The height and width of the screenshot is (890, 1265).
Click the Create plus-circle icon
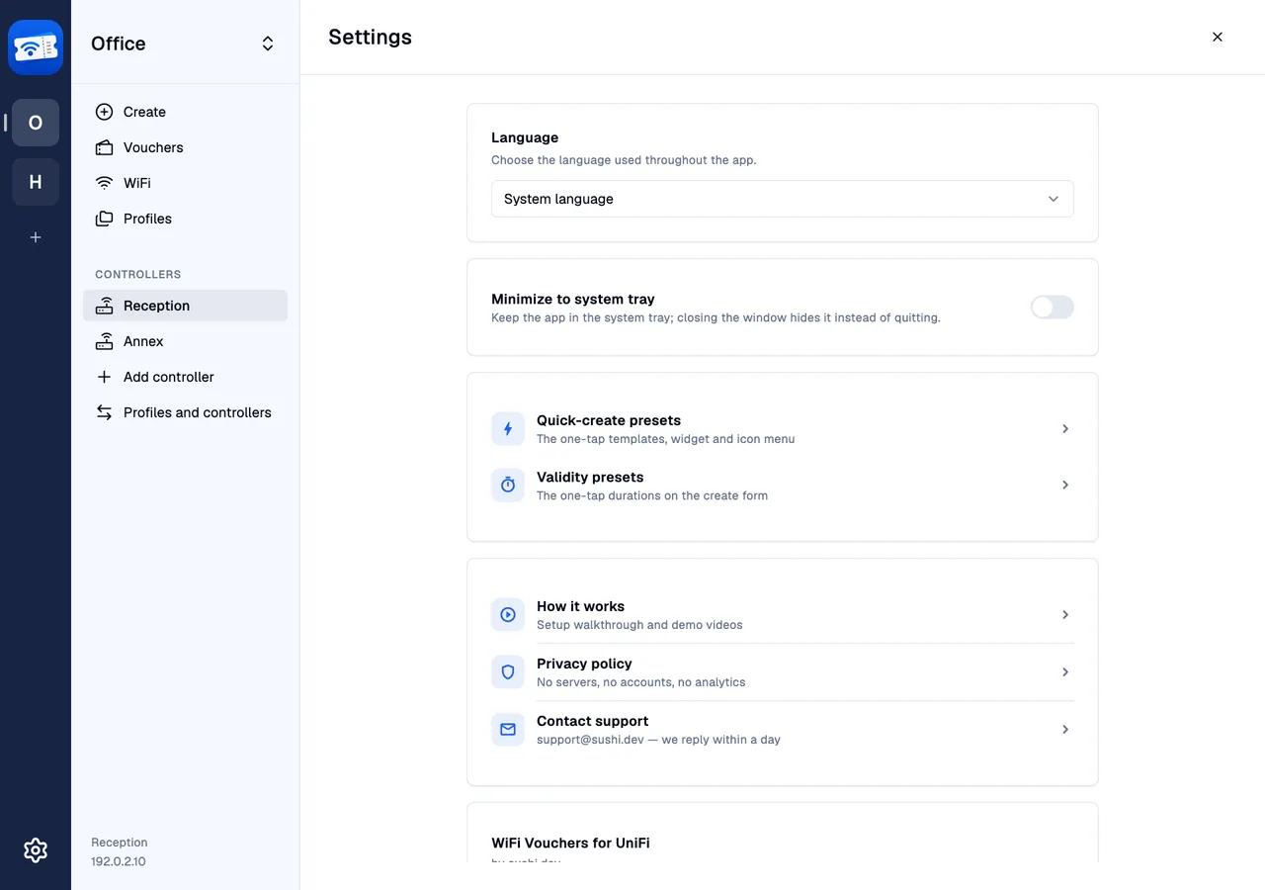[x=104, y=112]
